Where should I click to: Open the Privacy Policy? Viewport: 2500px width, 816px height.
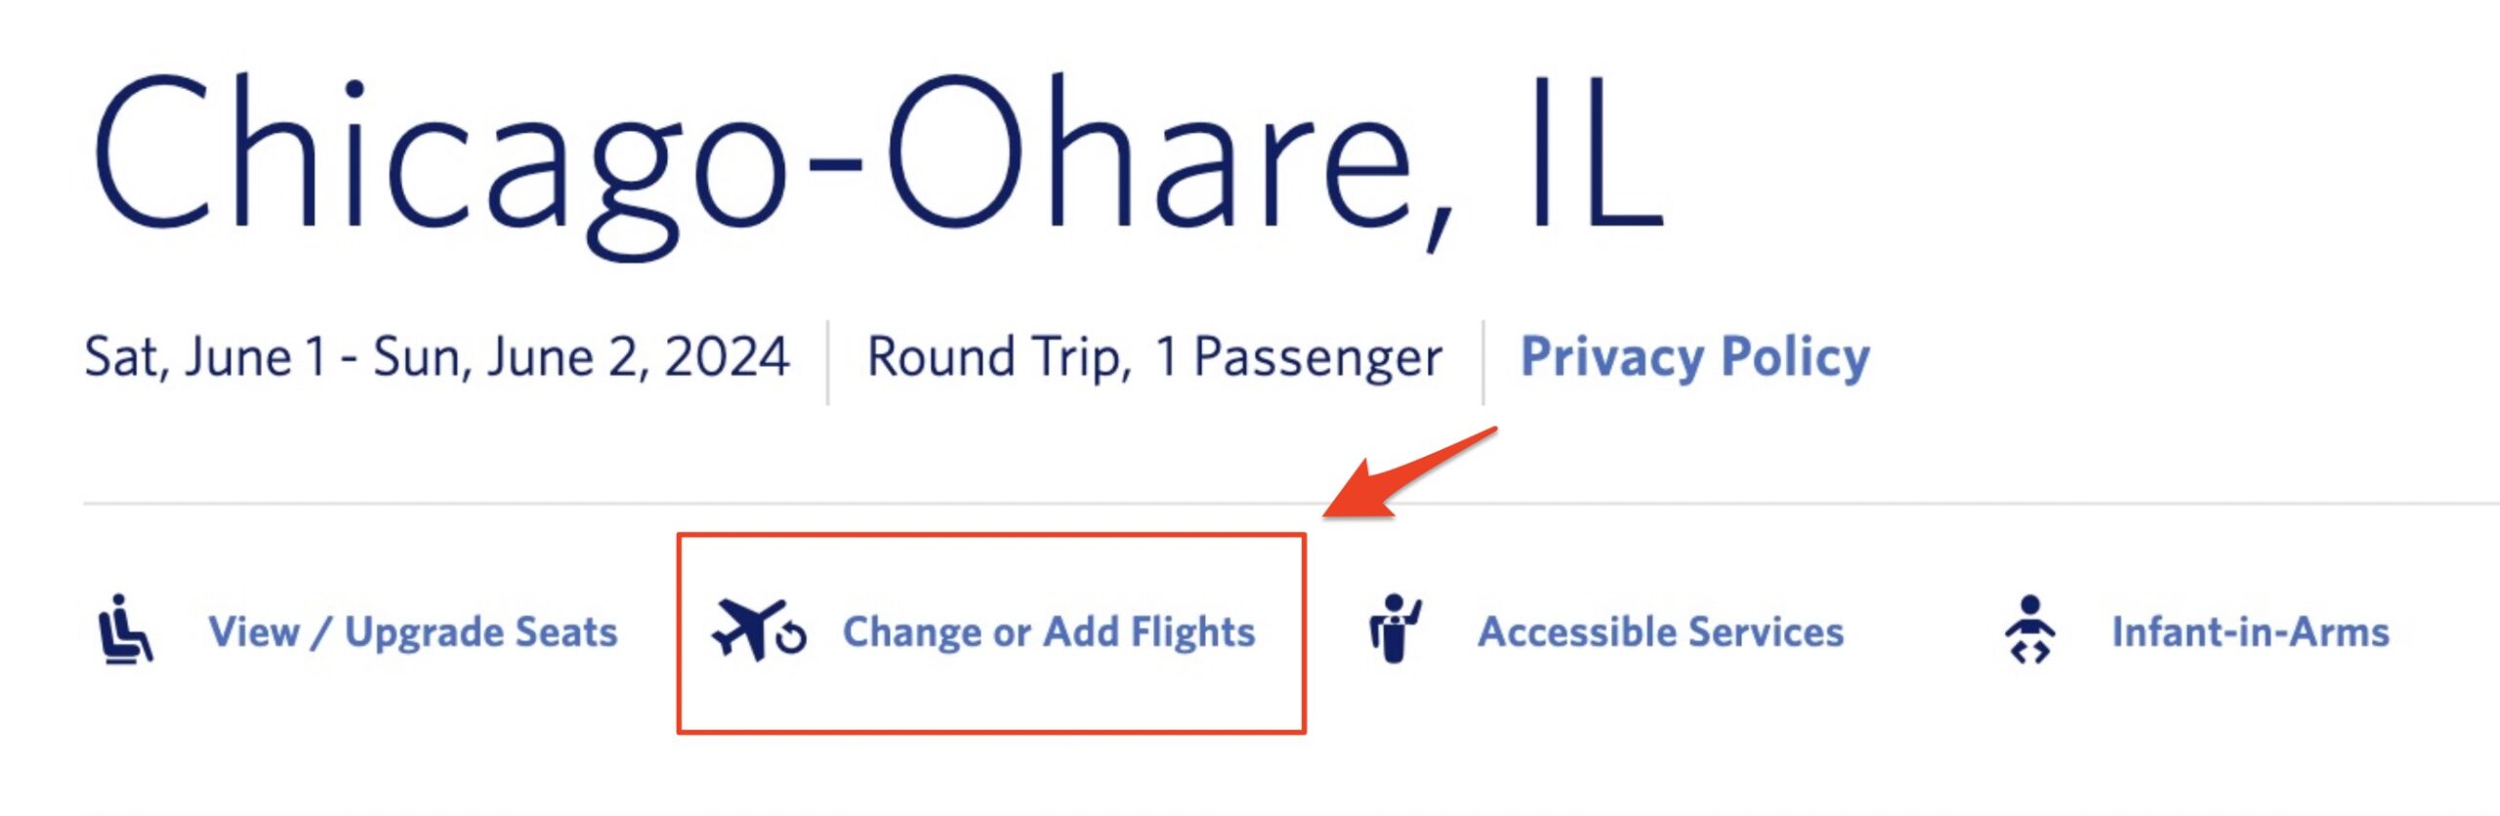point(1694,356)
